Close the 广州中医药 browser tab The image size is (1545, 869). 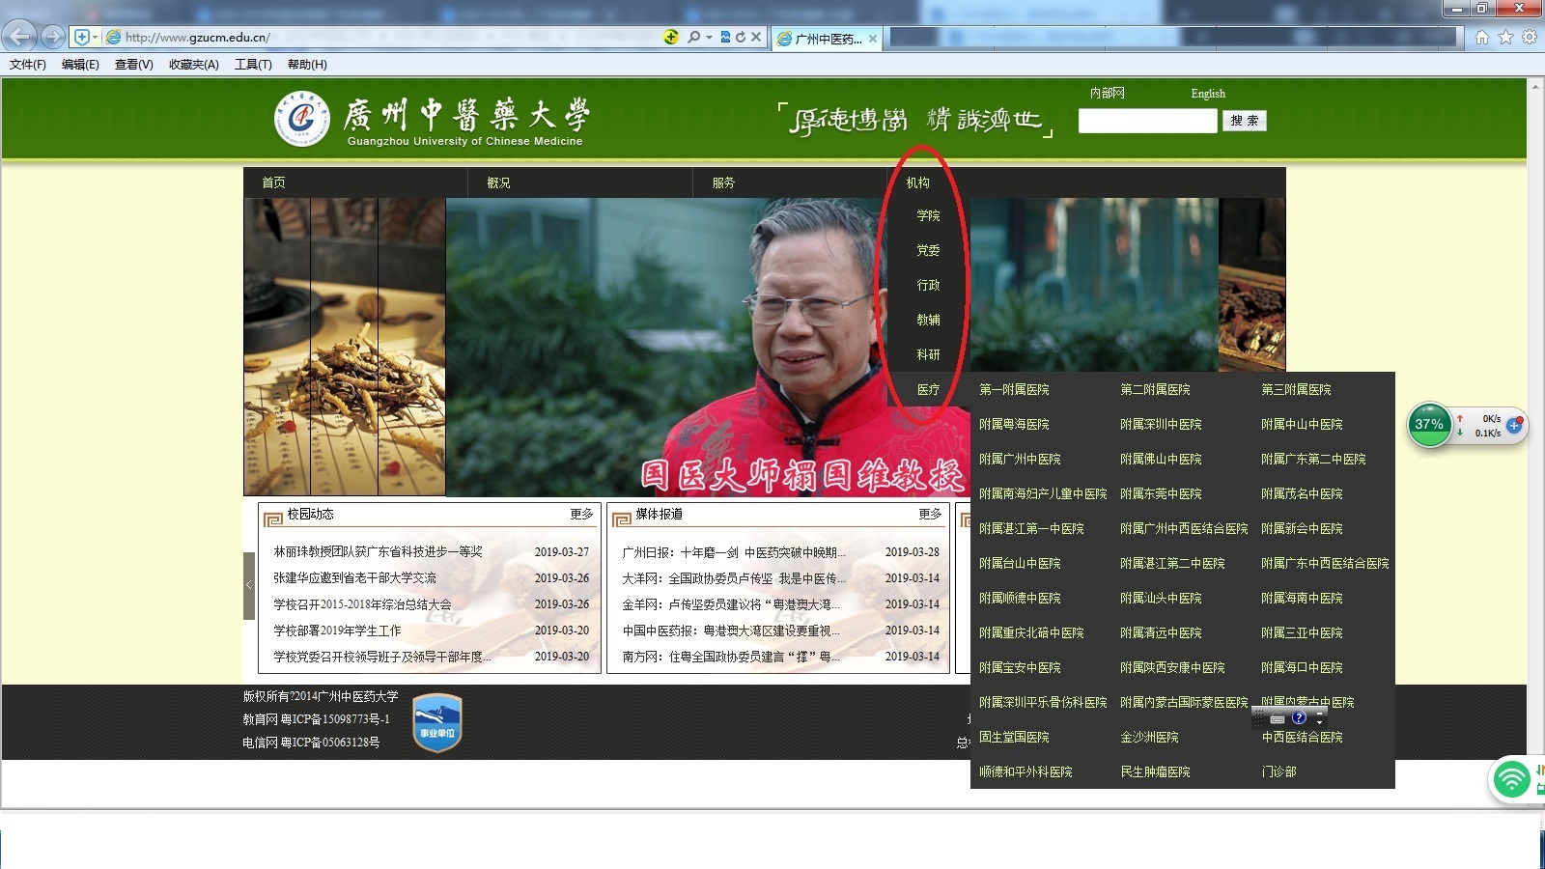(873, 39)
